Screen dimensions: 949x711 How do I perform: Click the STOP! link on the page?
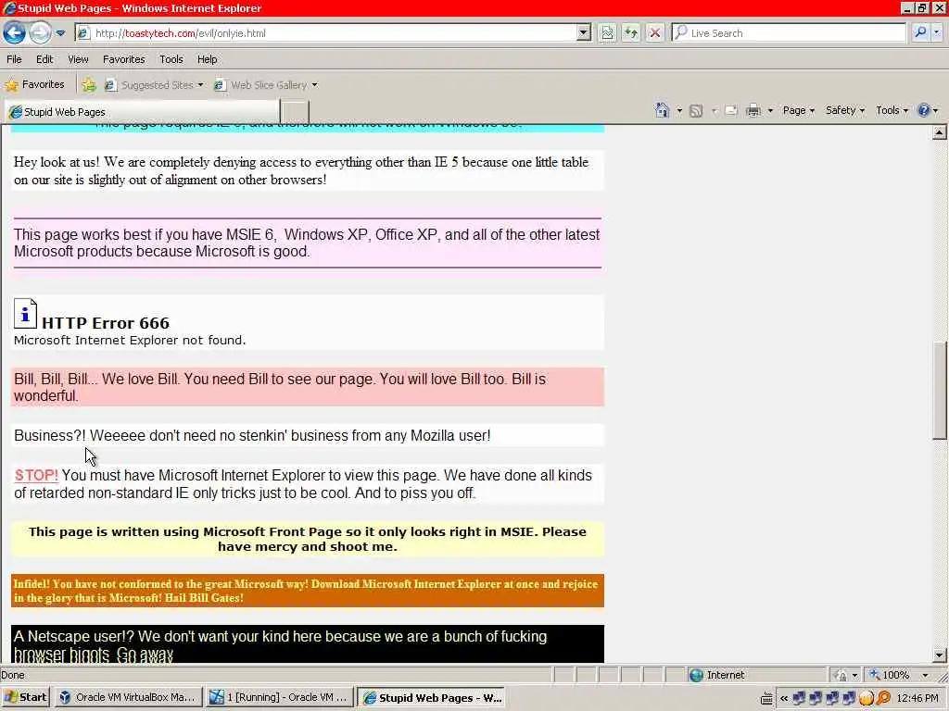click(x=36, y=475)
